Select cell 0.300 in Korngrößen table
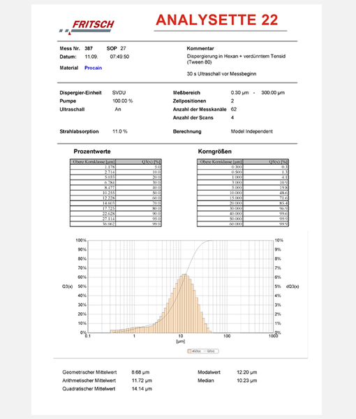The width and height of the screenshot is (356, 419). point(220,167)
